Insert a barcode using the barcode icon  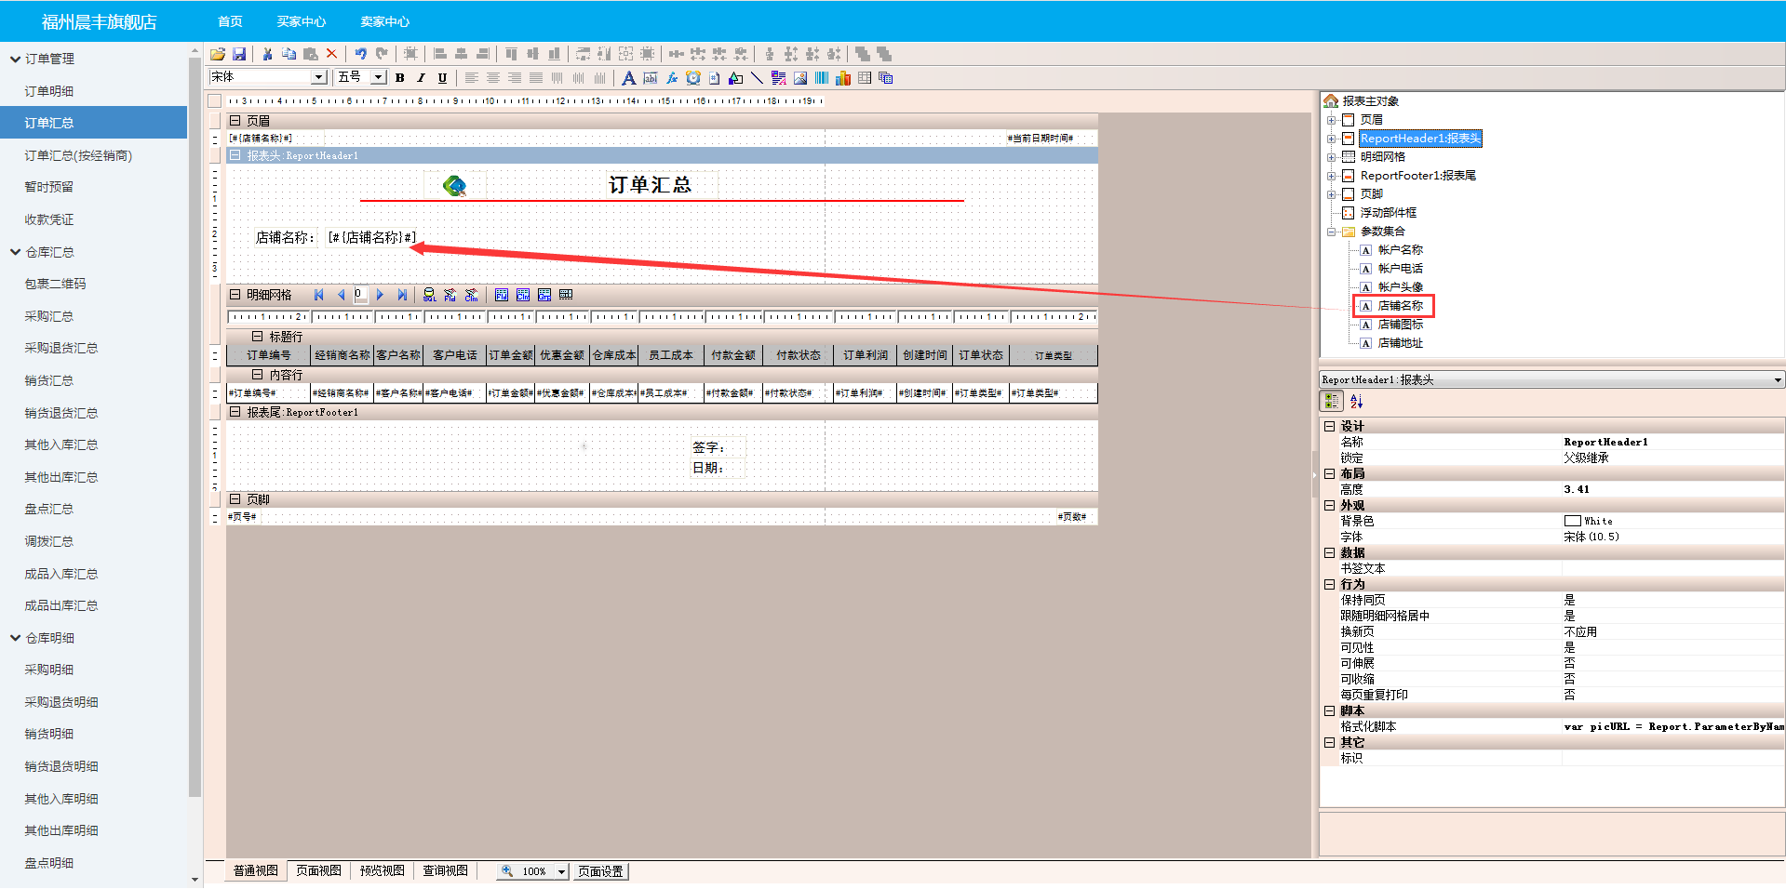pos(822,78)
